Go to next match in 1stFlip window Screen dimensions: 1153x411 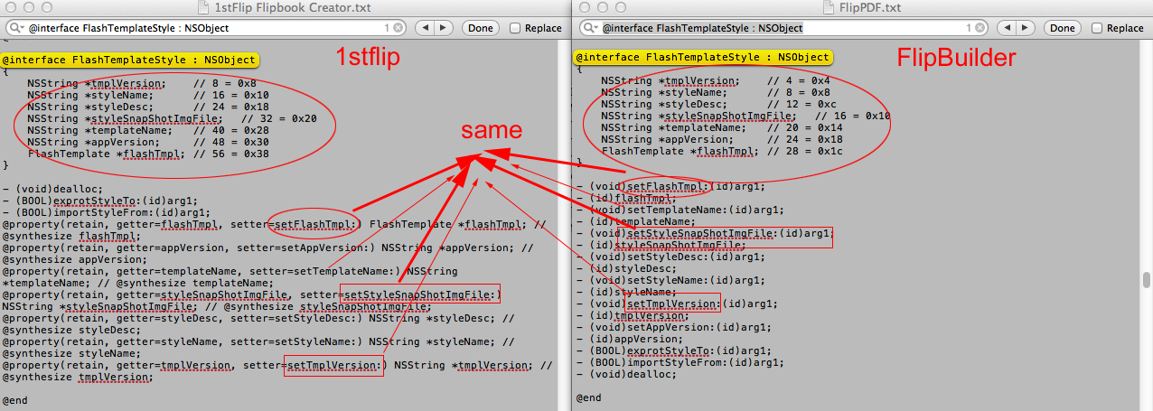(x=443, y=28)
